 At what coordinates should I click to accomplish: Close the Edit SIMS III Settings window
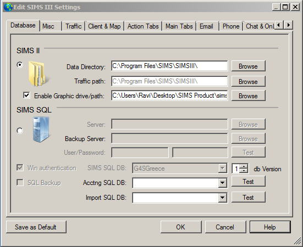[295, 7]
